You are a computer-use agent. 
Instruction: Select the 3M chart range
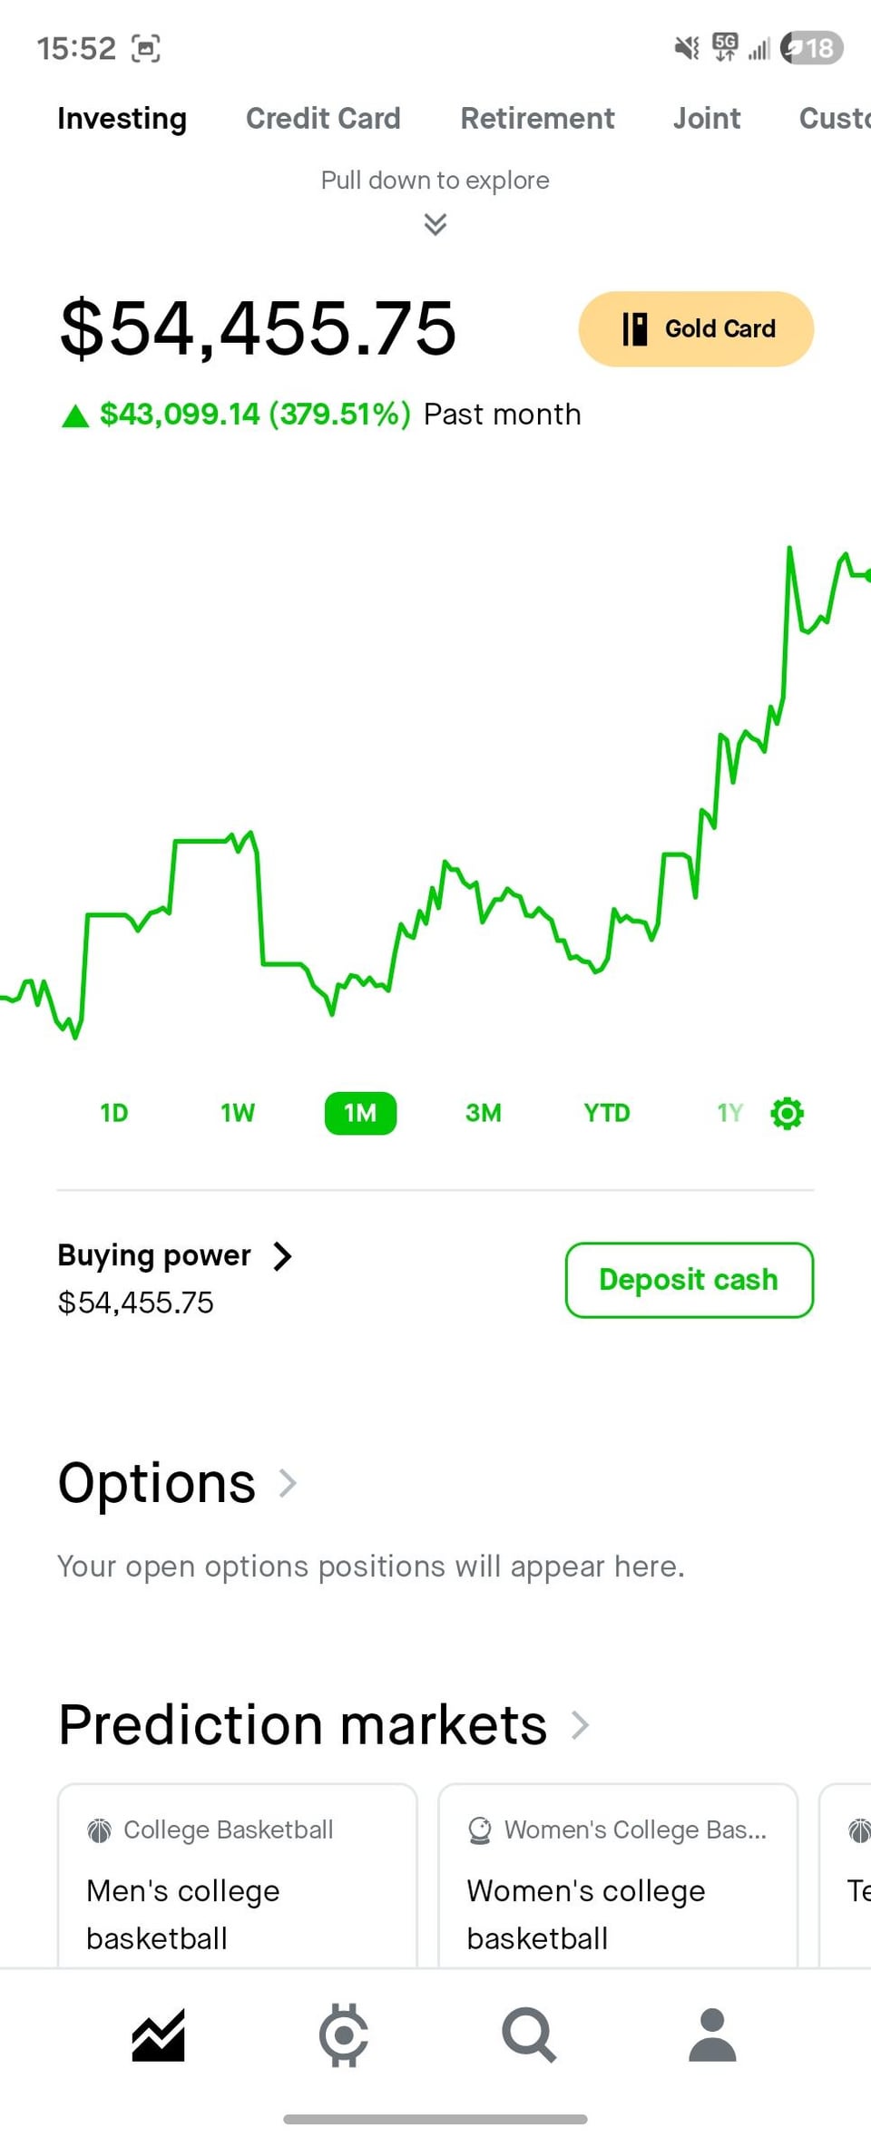[484, 1113]
